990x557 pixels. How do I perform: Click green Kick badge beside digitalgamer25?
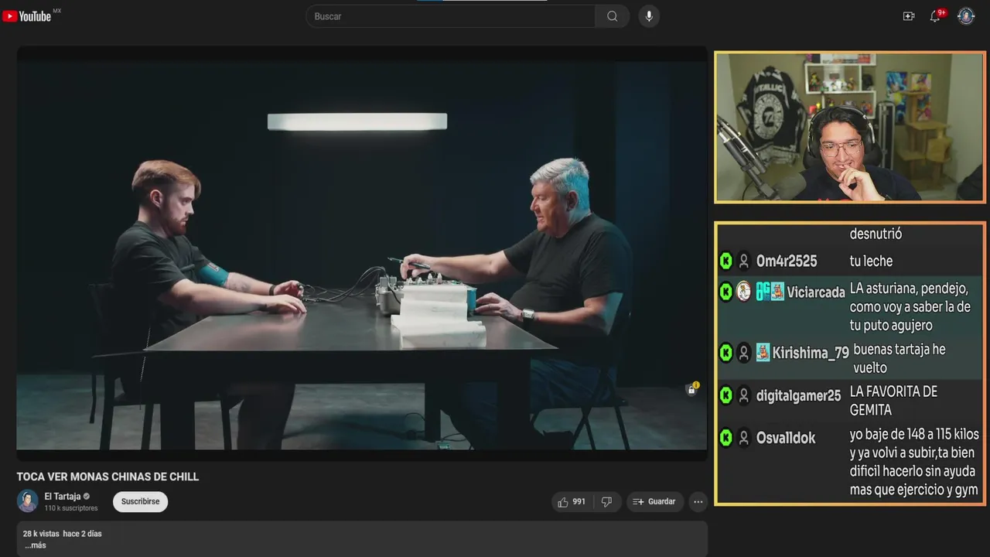(x=725, y=396)
